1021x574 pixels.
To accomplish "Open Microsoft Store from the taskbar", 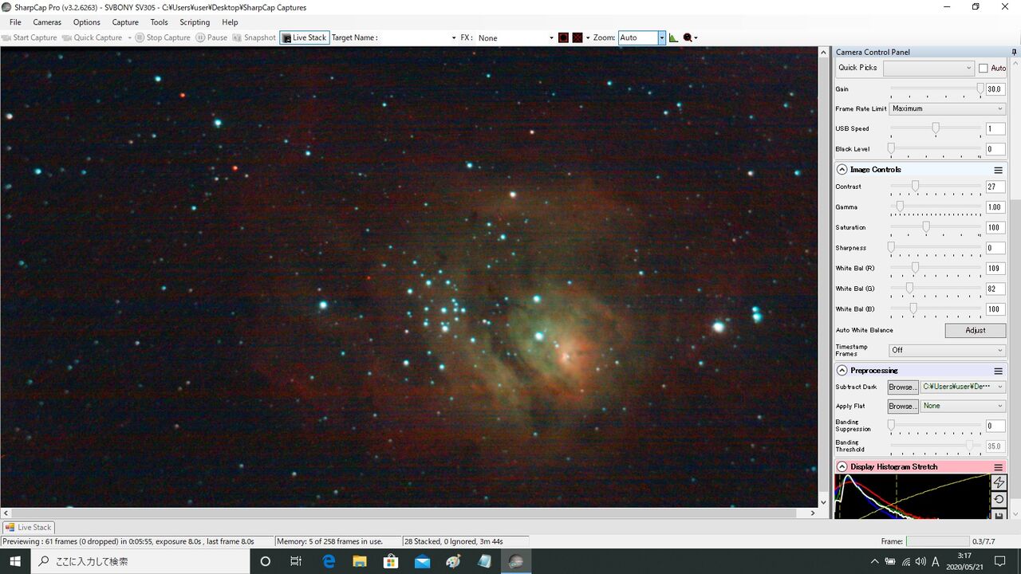I will (391, 561).
